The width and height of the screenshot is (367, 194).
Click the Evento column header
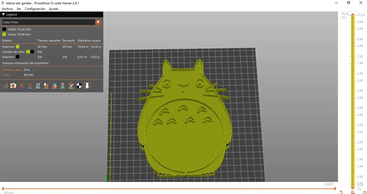[7, 41]
